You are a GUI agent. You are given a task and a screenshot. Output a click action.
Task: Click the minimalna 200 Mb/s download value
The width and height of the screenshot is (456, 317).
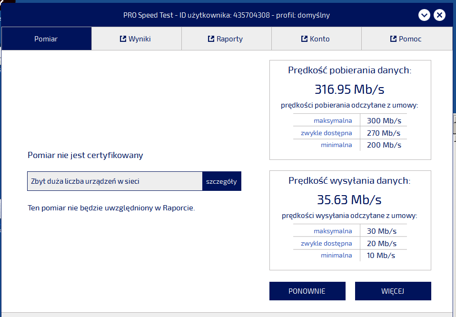[384, 145]
